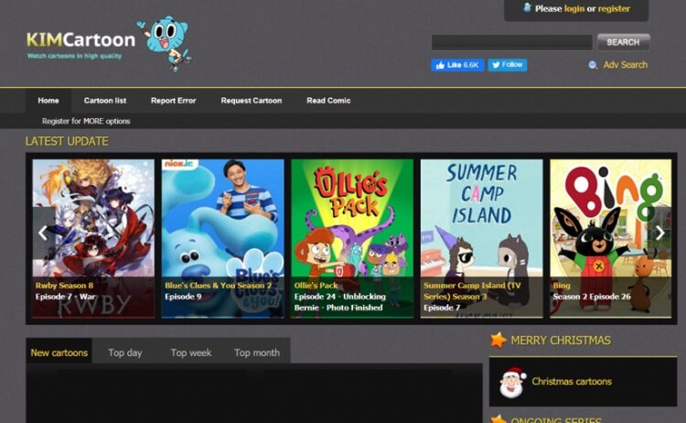
Task: Show next slides with right carousel arrow
Action: 659,233
